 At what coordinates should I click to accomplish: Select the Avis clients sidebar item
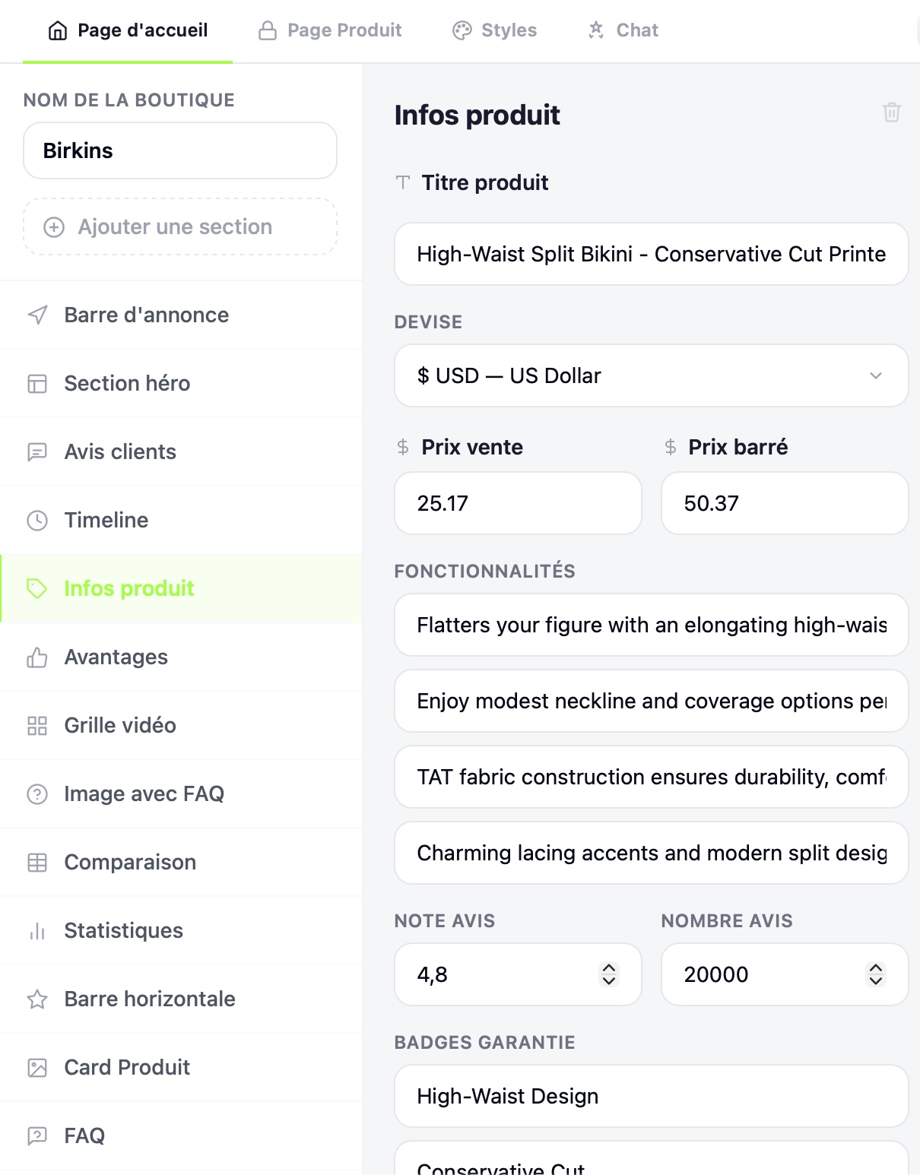(181, 451)
